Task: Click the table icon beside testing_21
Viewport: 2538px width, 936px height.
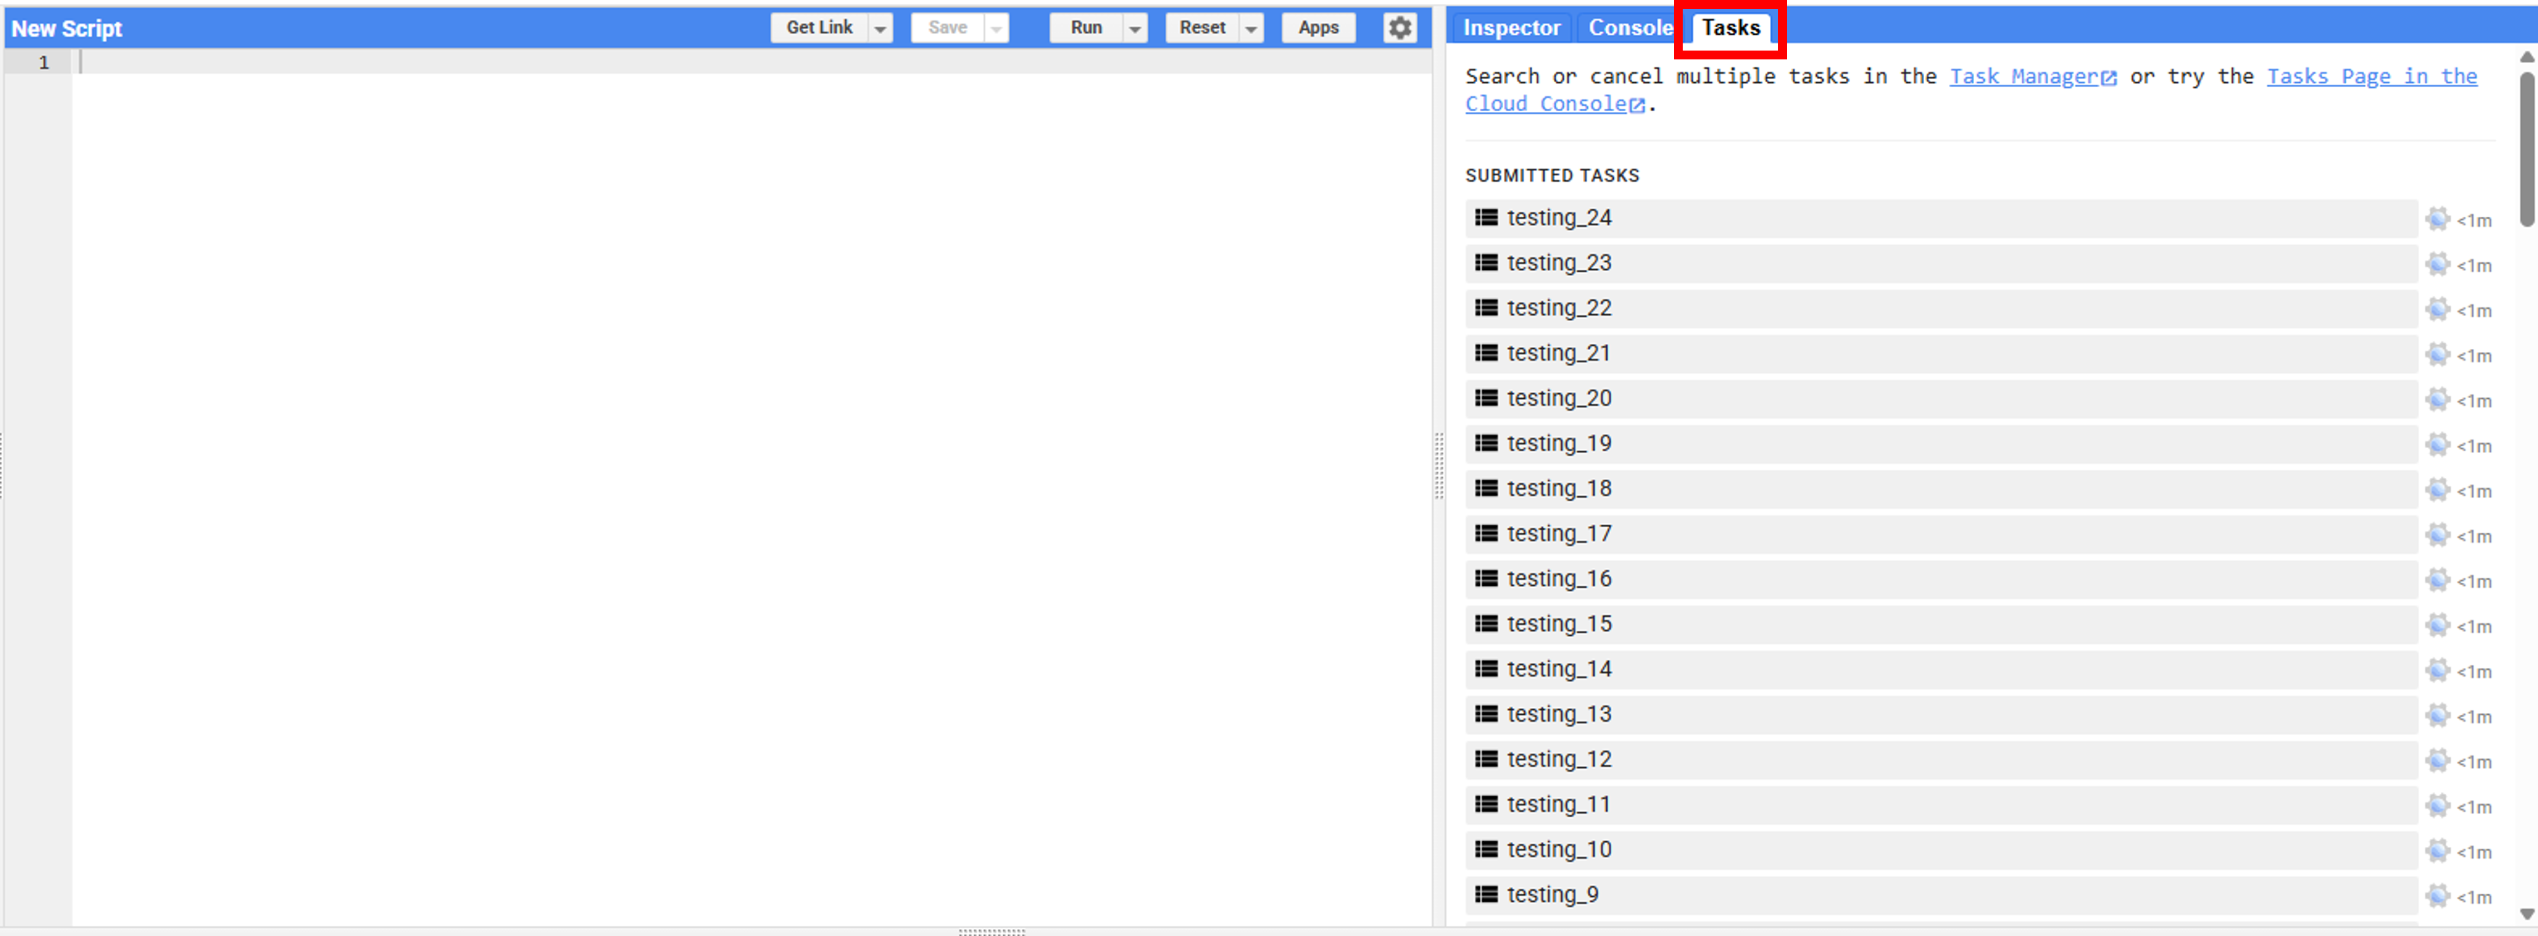Action: click(1486, 353)
